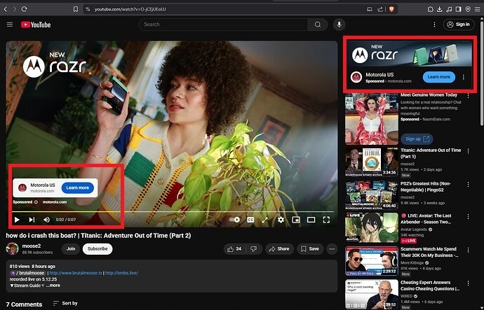Viewport: 484px width, 310px height.
Task: Go back in the browser
Action: 5,9
